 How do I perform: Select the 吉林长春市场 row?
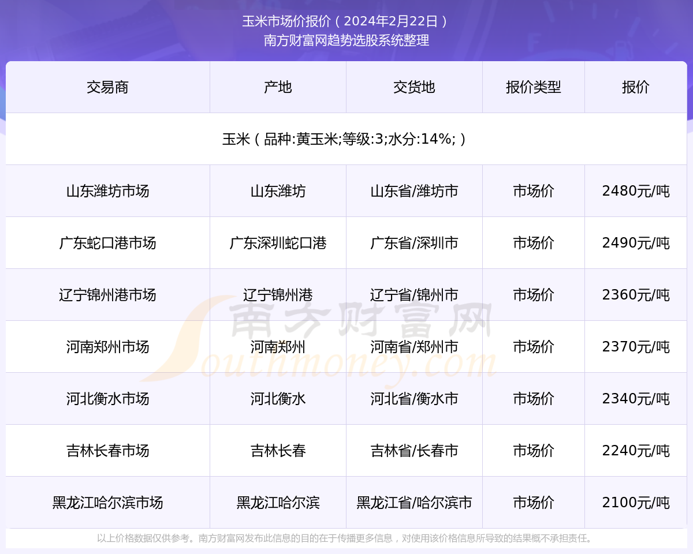pos(107,451)
